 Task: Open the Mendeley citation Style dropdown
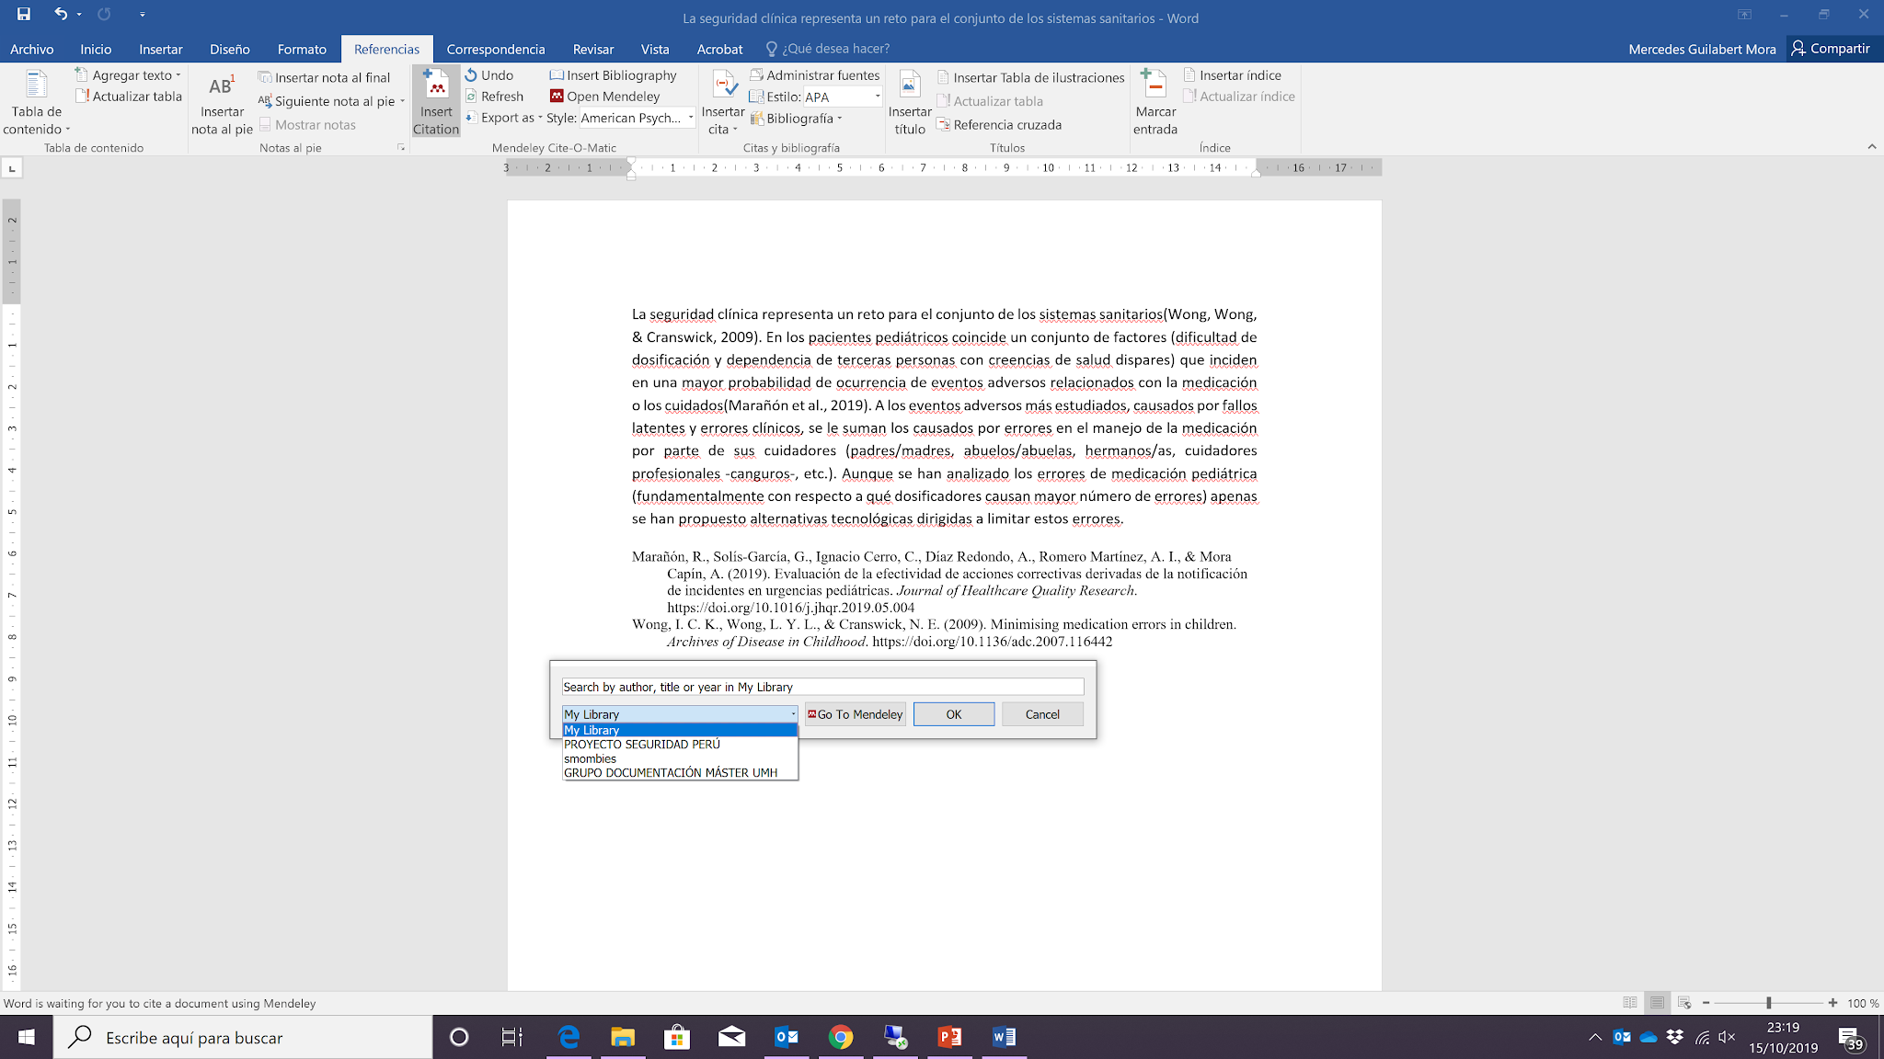click(x=690, y=118)
